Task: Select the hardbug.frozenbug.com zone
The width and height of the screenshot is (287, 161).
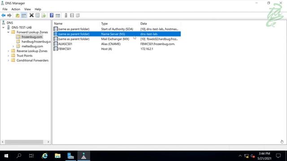Action: 36,42
